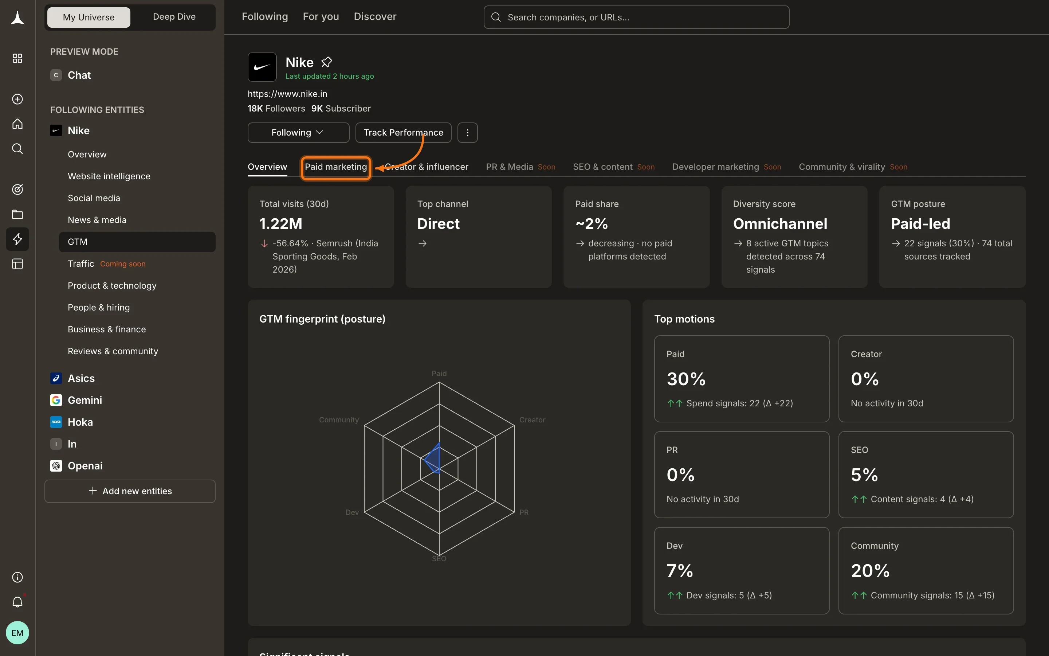This screenshot has width=1049, height=656.
Task: Open the notifications bell
Action: (17, 602)
